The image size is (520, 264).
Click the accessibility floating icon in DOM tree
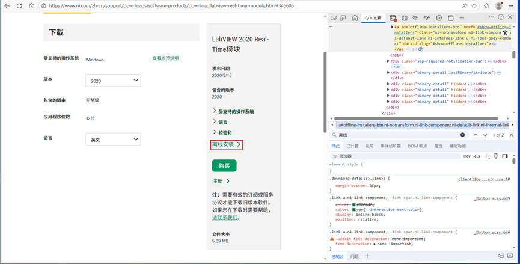(x=505, y=33)
